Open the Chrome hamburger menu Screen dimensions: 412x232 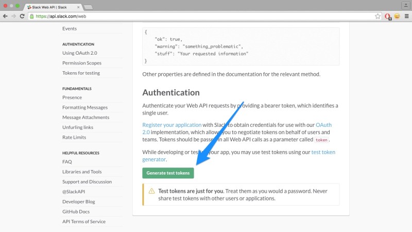click(406, 16)
